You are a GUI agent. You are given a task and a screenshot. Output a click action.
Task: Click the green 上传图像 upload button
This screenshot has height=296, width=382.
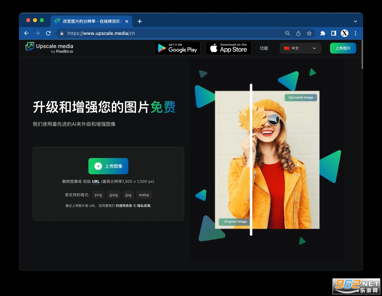pos(108,166)
